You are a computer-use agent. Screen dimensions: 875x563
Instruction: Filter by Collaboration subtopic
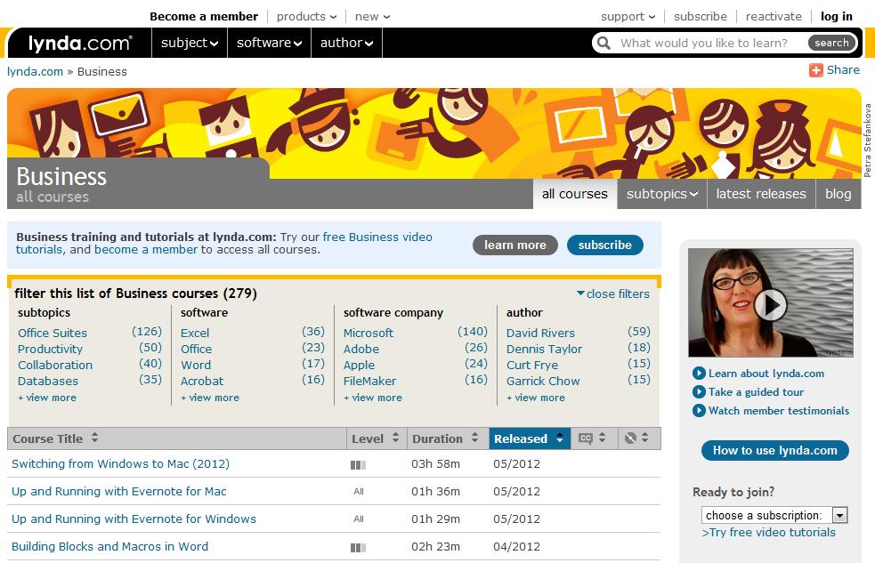pyautogui.click(x=55, y=366)
